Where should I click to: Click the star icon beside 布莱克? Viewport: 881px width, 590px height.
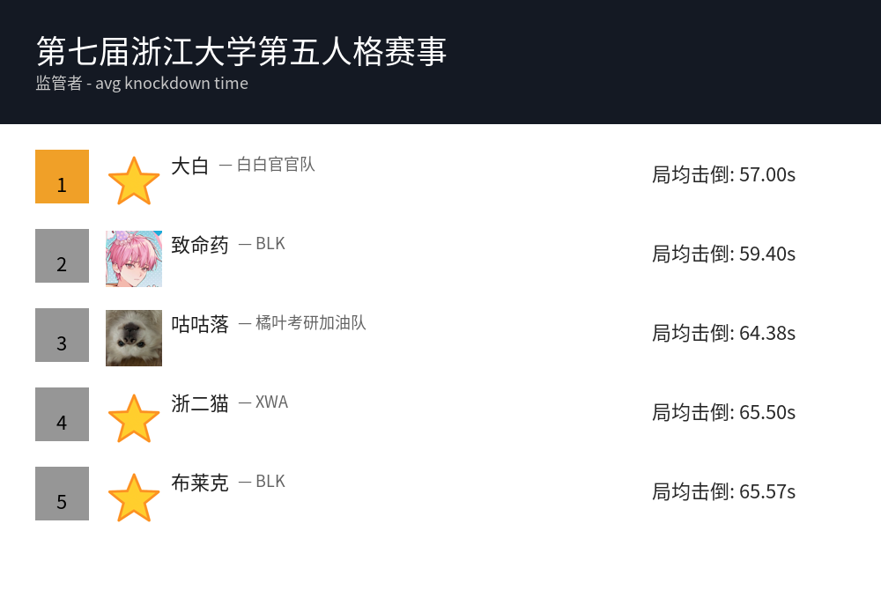134,497
